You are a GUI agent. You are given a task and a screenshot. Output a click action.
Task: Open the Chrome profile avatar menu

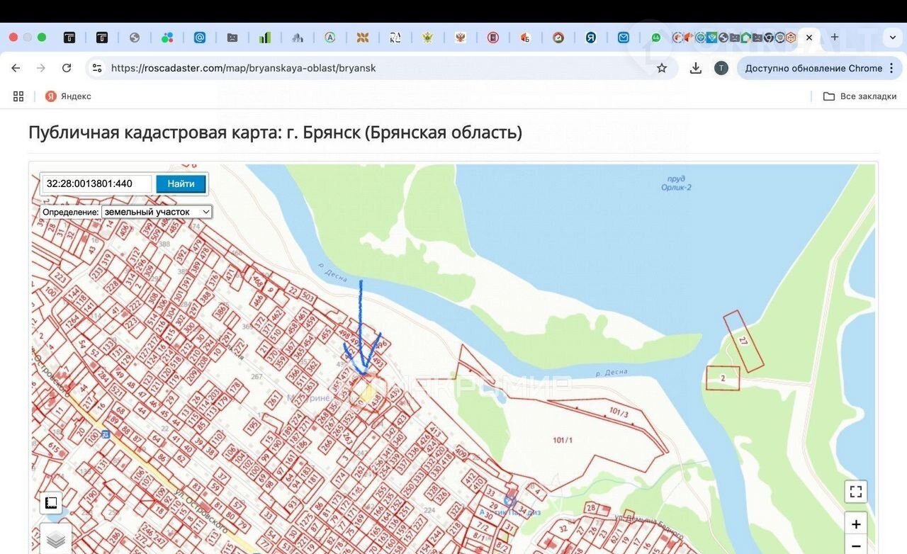[x=721, y=68]
